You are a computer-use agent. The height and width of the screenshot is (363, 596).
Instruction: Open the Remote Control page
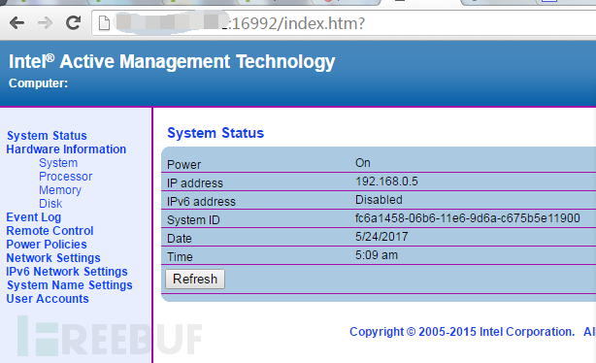point(50,231)
